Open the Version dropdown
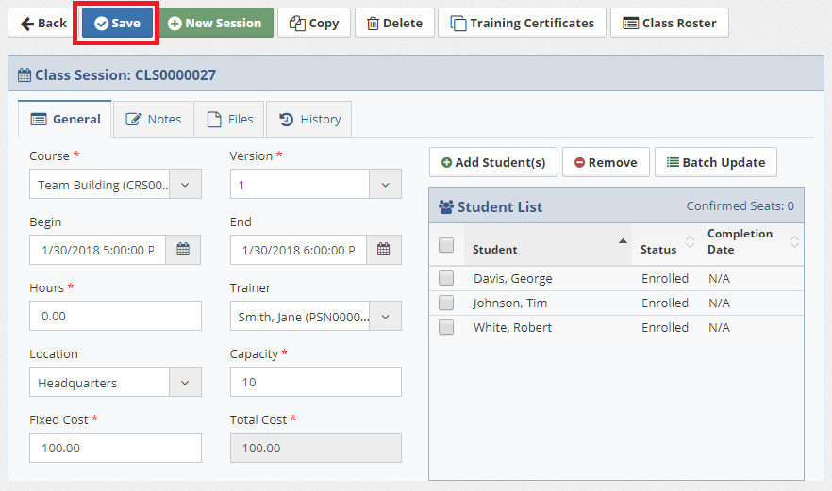 point(385,185)
